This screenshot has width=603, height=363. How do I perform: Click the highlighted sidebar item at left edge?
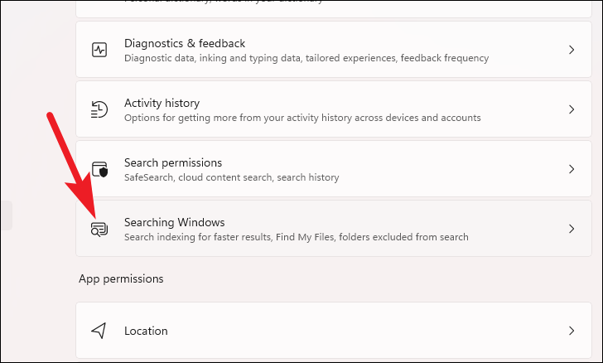coord(7,215)
